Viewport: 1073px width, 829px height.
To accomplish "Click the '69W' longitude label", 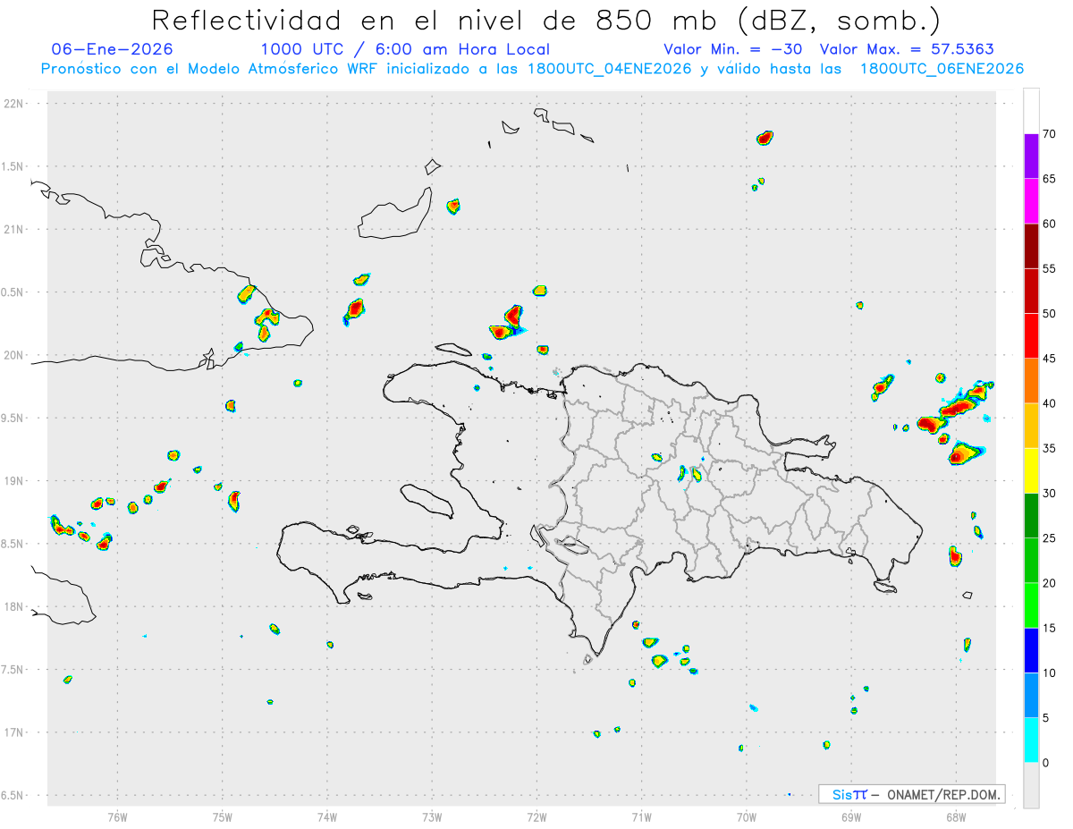I will tap(850, 816).
